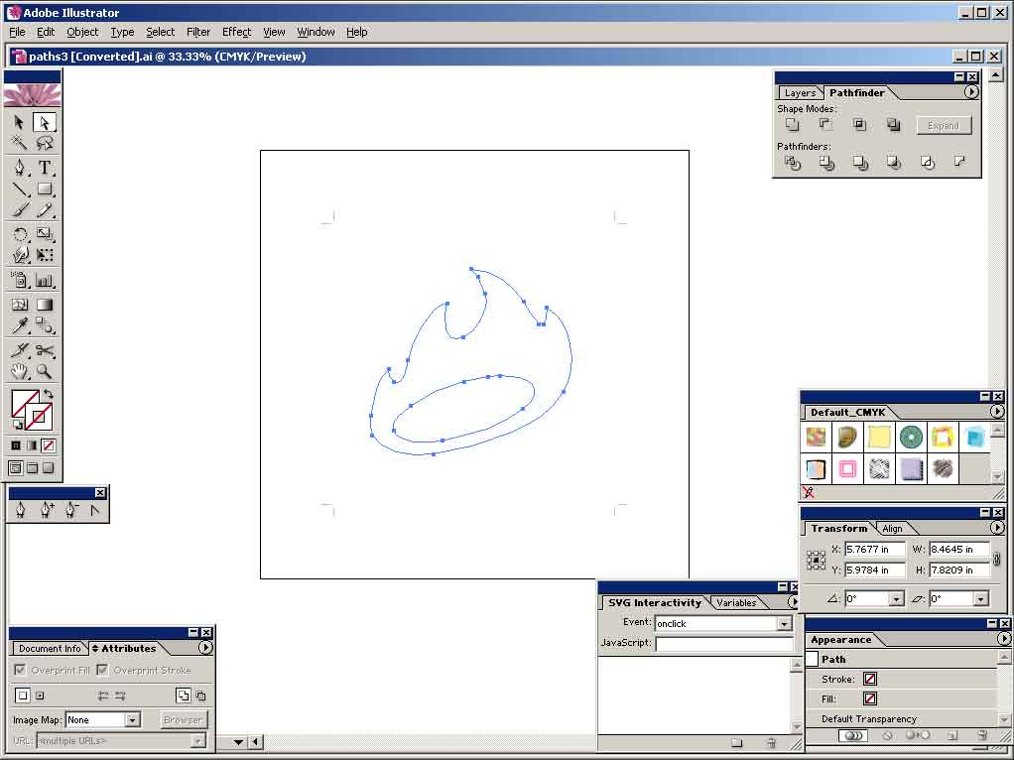This screenshot has height=760, width=1014.
Task: Set fill mode to Color in toolbox
Action: coord(16,445)
